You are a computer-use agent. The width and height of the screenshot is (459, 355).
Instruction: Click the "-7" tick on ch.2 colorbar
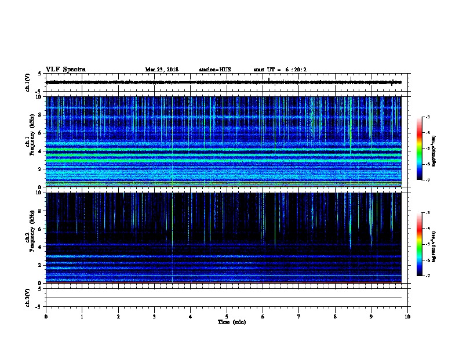click(x=427, y=276)
